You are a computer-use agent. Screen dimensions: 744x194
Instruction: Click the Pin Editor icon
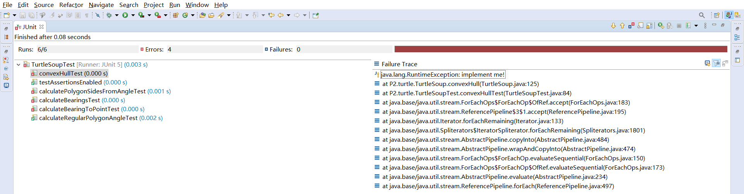pyautogui.click(x=316, y=15)
